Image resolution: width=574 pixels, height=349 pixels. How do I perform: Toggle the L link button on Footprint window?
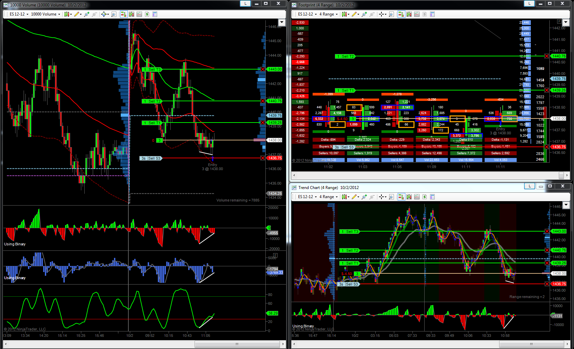[x=529, y=3]
